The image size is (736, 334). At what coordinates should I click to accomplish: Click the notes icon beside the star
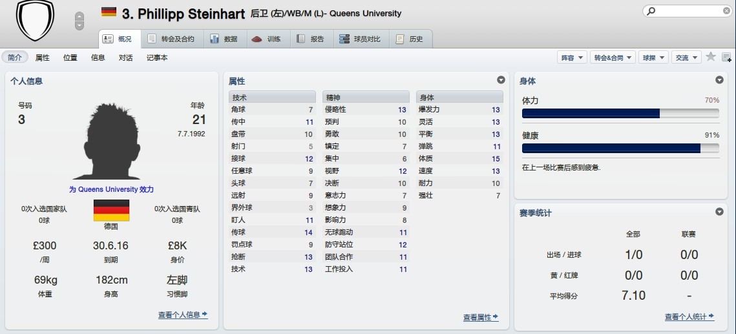[x=726, y=57]
